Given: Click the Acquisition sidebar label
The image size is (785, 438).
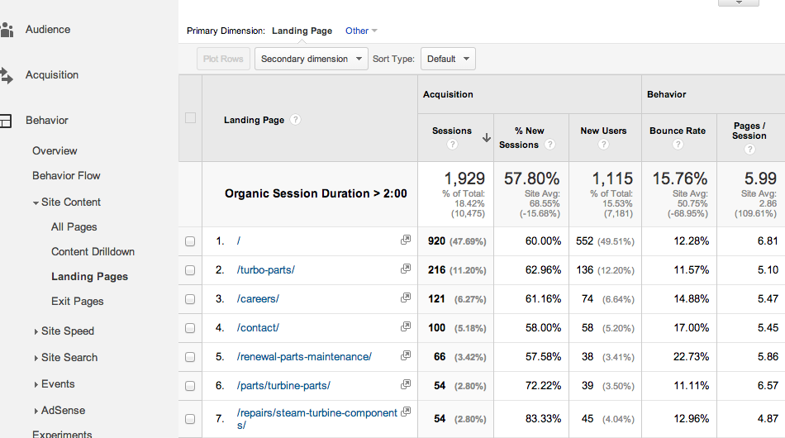Looking at the screenshot, I should coord(52,75).
